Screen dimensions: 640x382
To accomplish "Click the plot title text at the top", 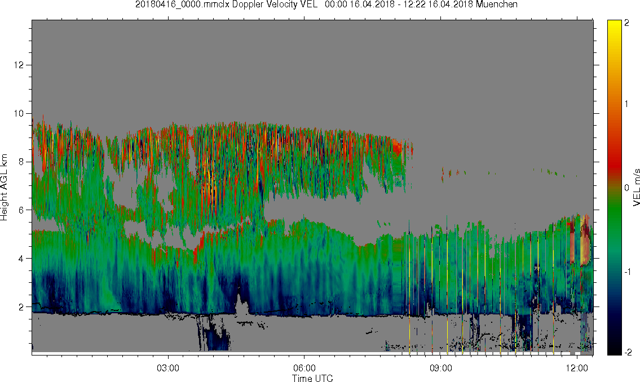I will (326, 5).
